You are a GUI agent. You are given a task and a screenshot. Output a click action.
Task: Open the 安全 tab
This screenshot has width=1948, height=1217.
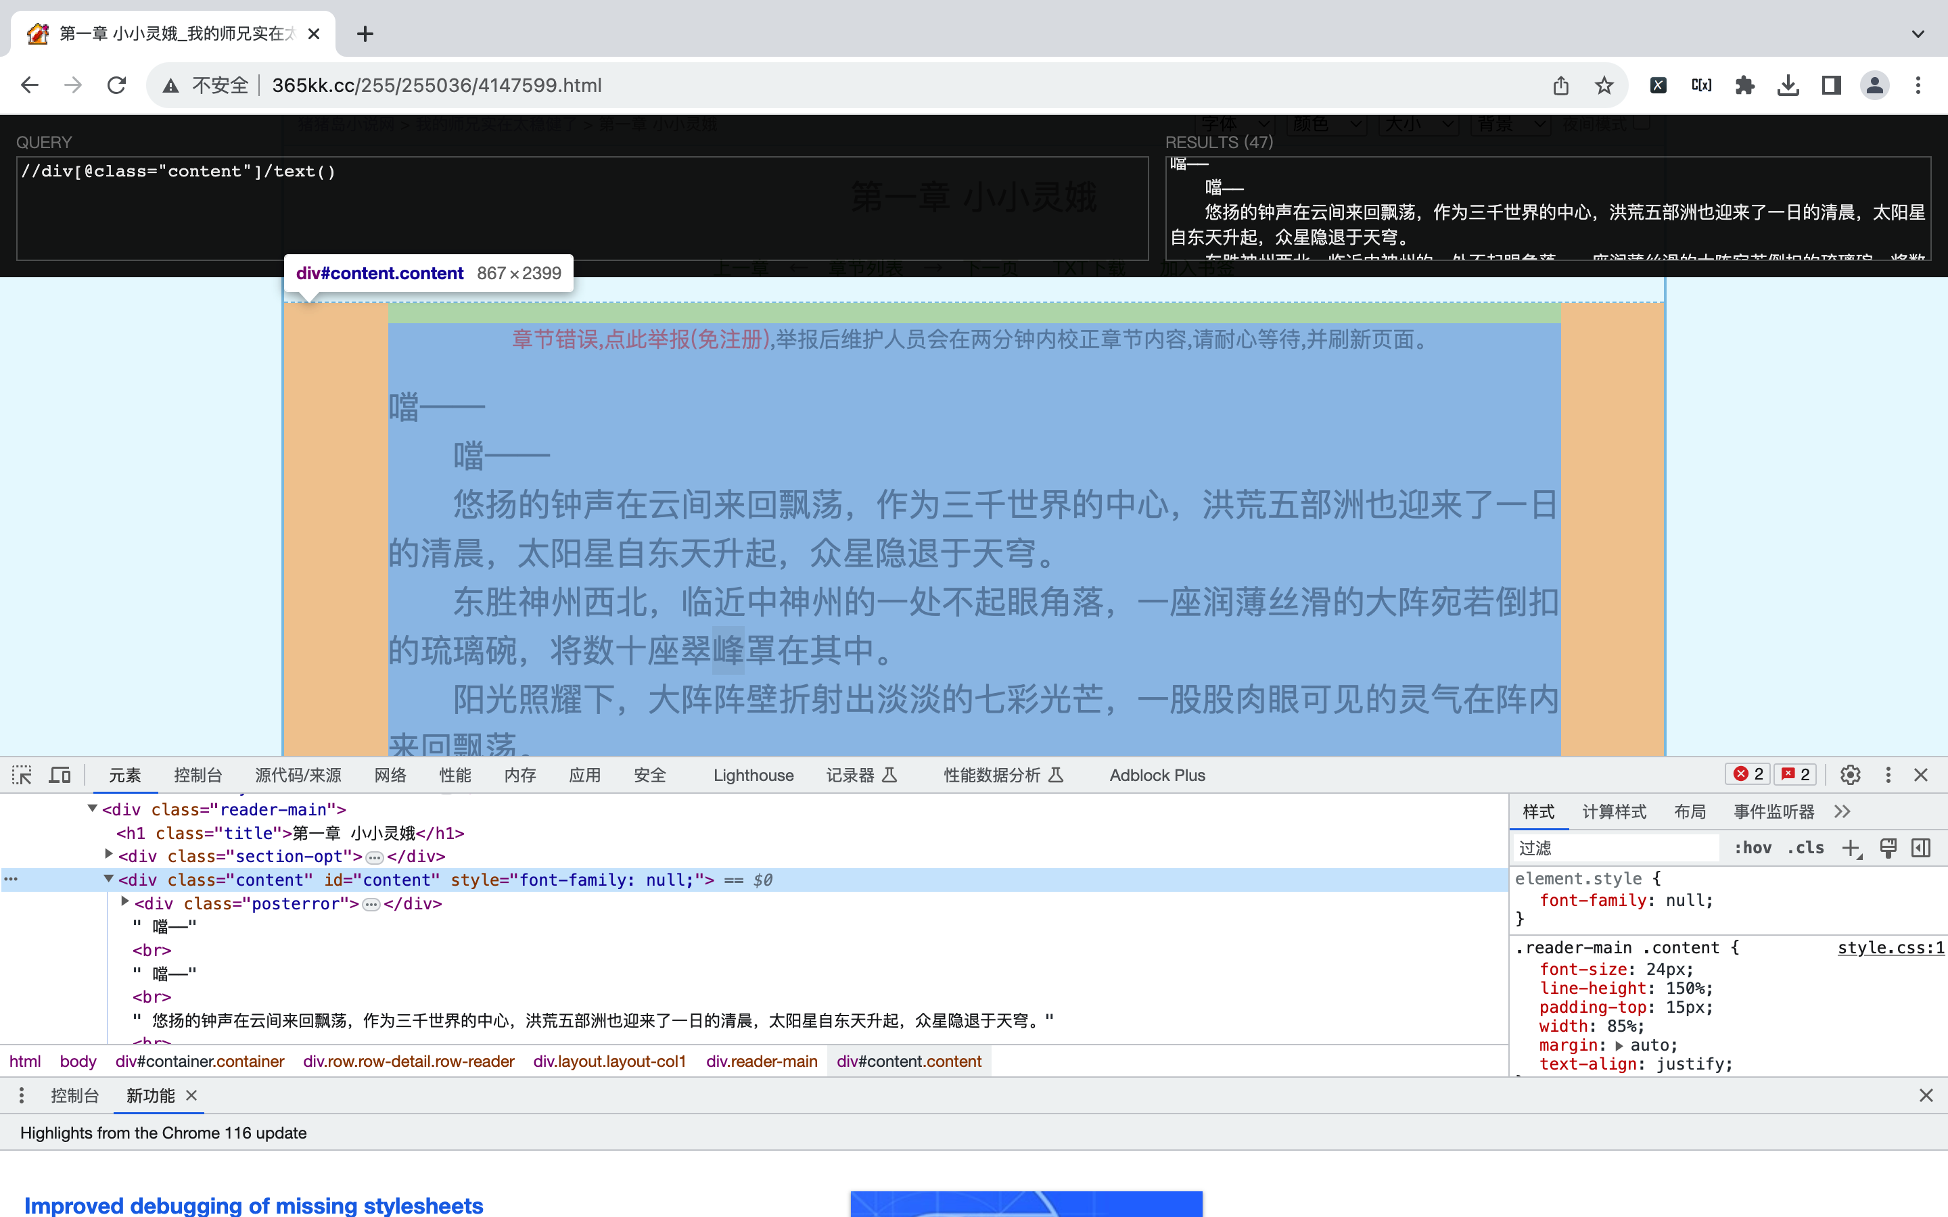649,775
